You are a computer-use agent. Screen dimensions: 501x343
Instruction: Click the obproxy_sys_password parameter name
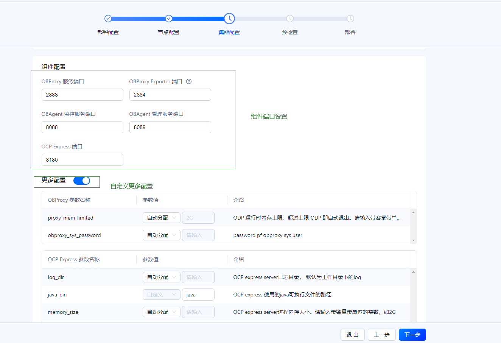click(x=74, y=235)
